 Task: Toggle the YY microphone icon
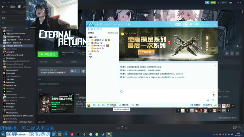pos(99,105)
